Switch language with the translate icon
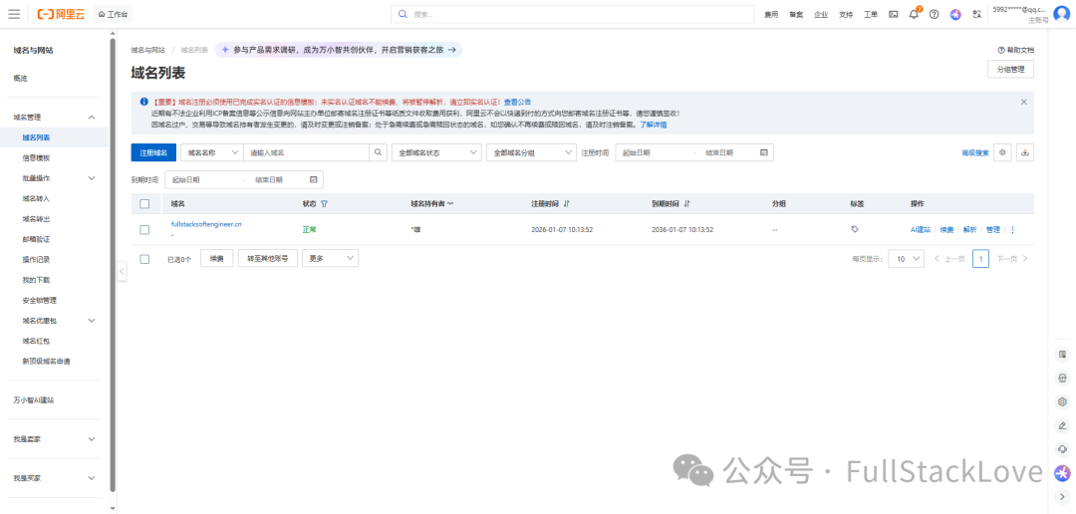The width and height of the screenshot is (1076, 514). pyautogui.click(x=976, y=14)
